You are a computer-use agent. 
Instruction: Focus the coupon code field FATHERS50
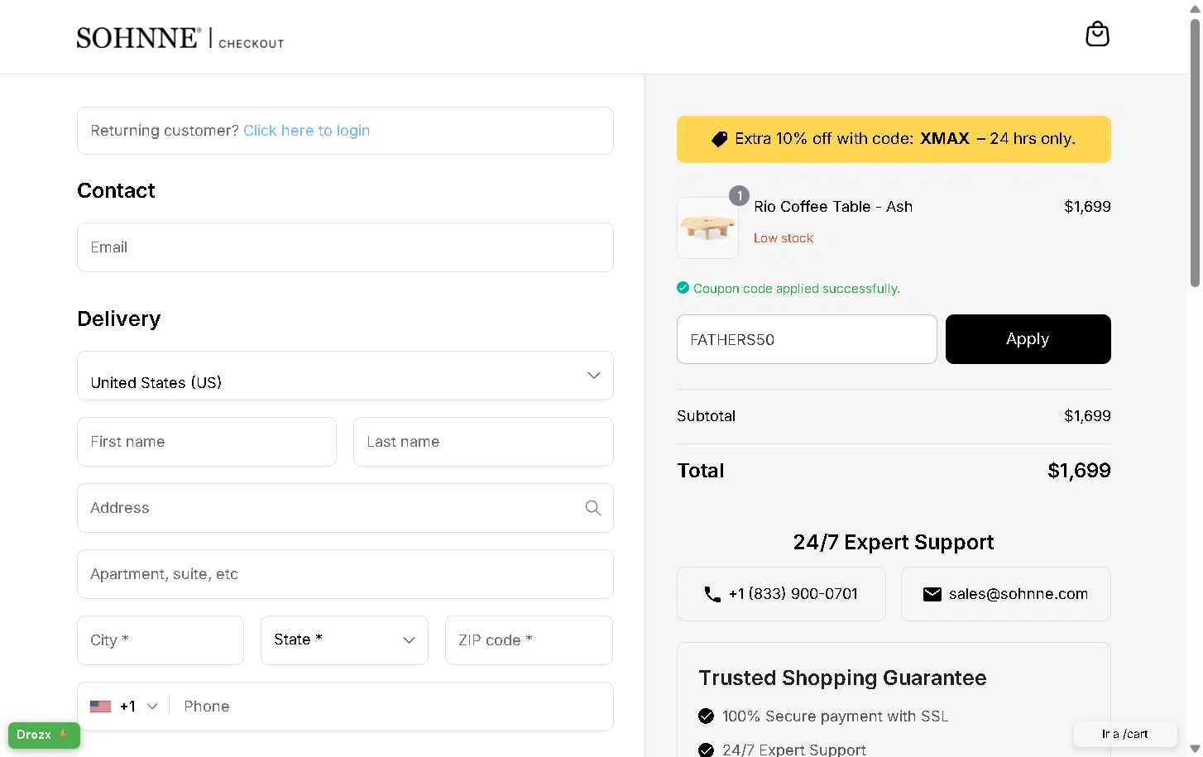click(807, 339)
